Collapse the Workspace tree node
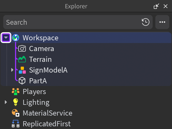Screen dimensions: 172x129 click(6, 38)
